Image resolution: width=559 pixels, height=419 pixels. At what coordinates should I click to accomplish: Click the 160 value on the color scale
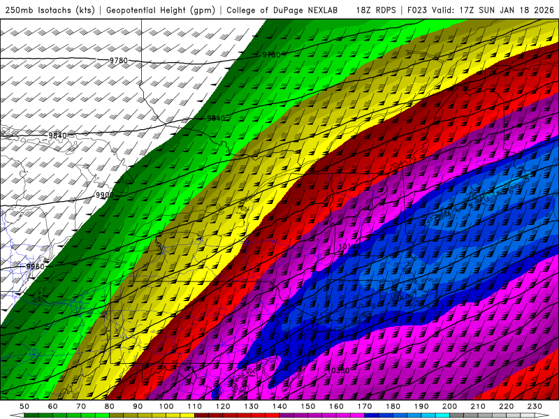click(336, 406)
